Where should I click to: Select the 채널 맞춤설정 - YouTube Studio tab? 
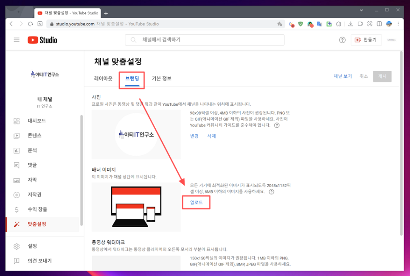click(x=68, y=13)
